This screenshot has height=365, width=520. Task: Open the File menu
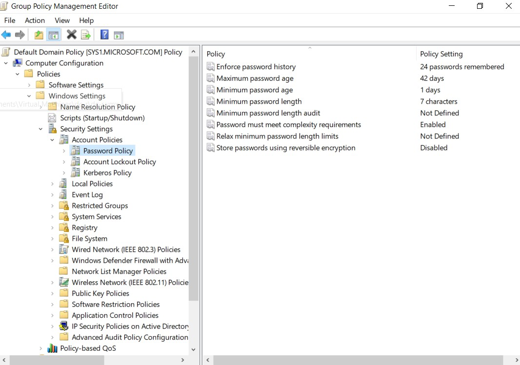pyautogui.click(x=10, y=20)
